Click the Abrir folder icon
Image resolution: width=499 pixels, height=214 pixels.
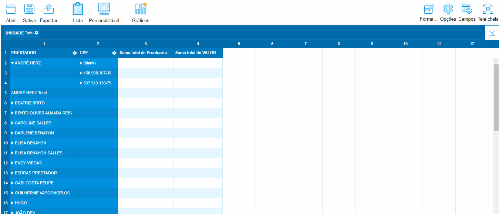(x=11, y=9)
